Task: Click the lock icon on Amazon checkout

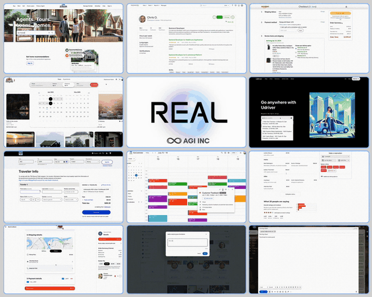Action: (346, 6)
